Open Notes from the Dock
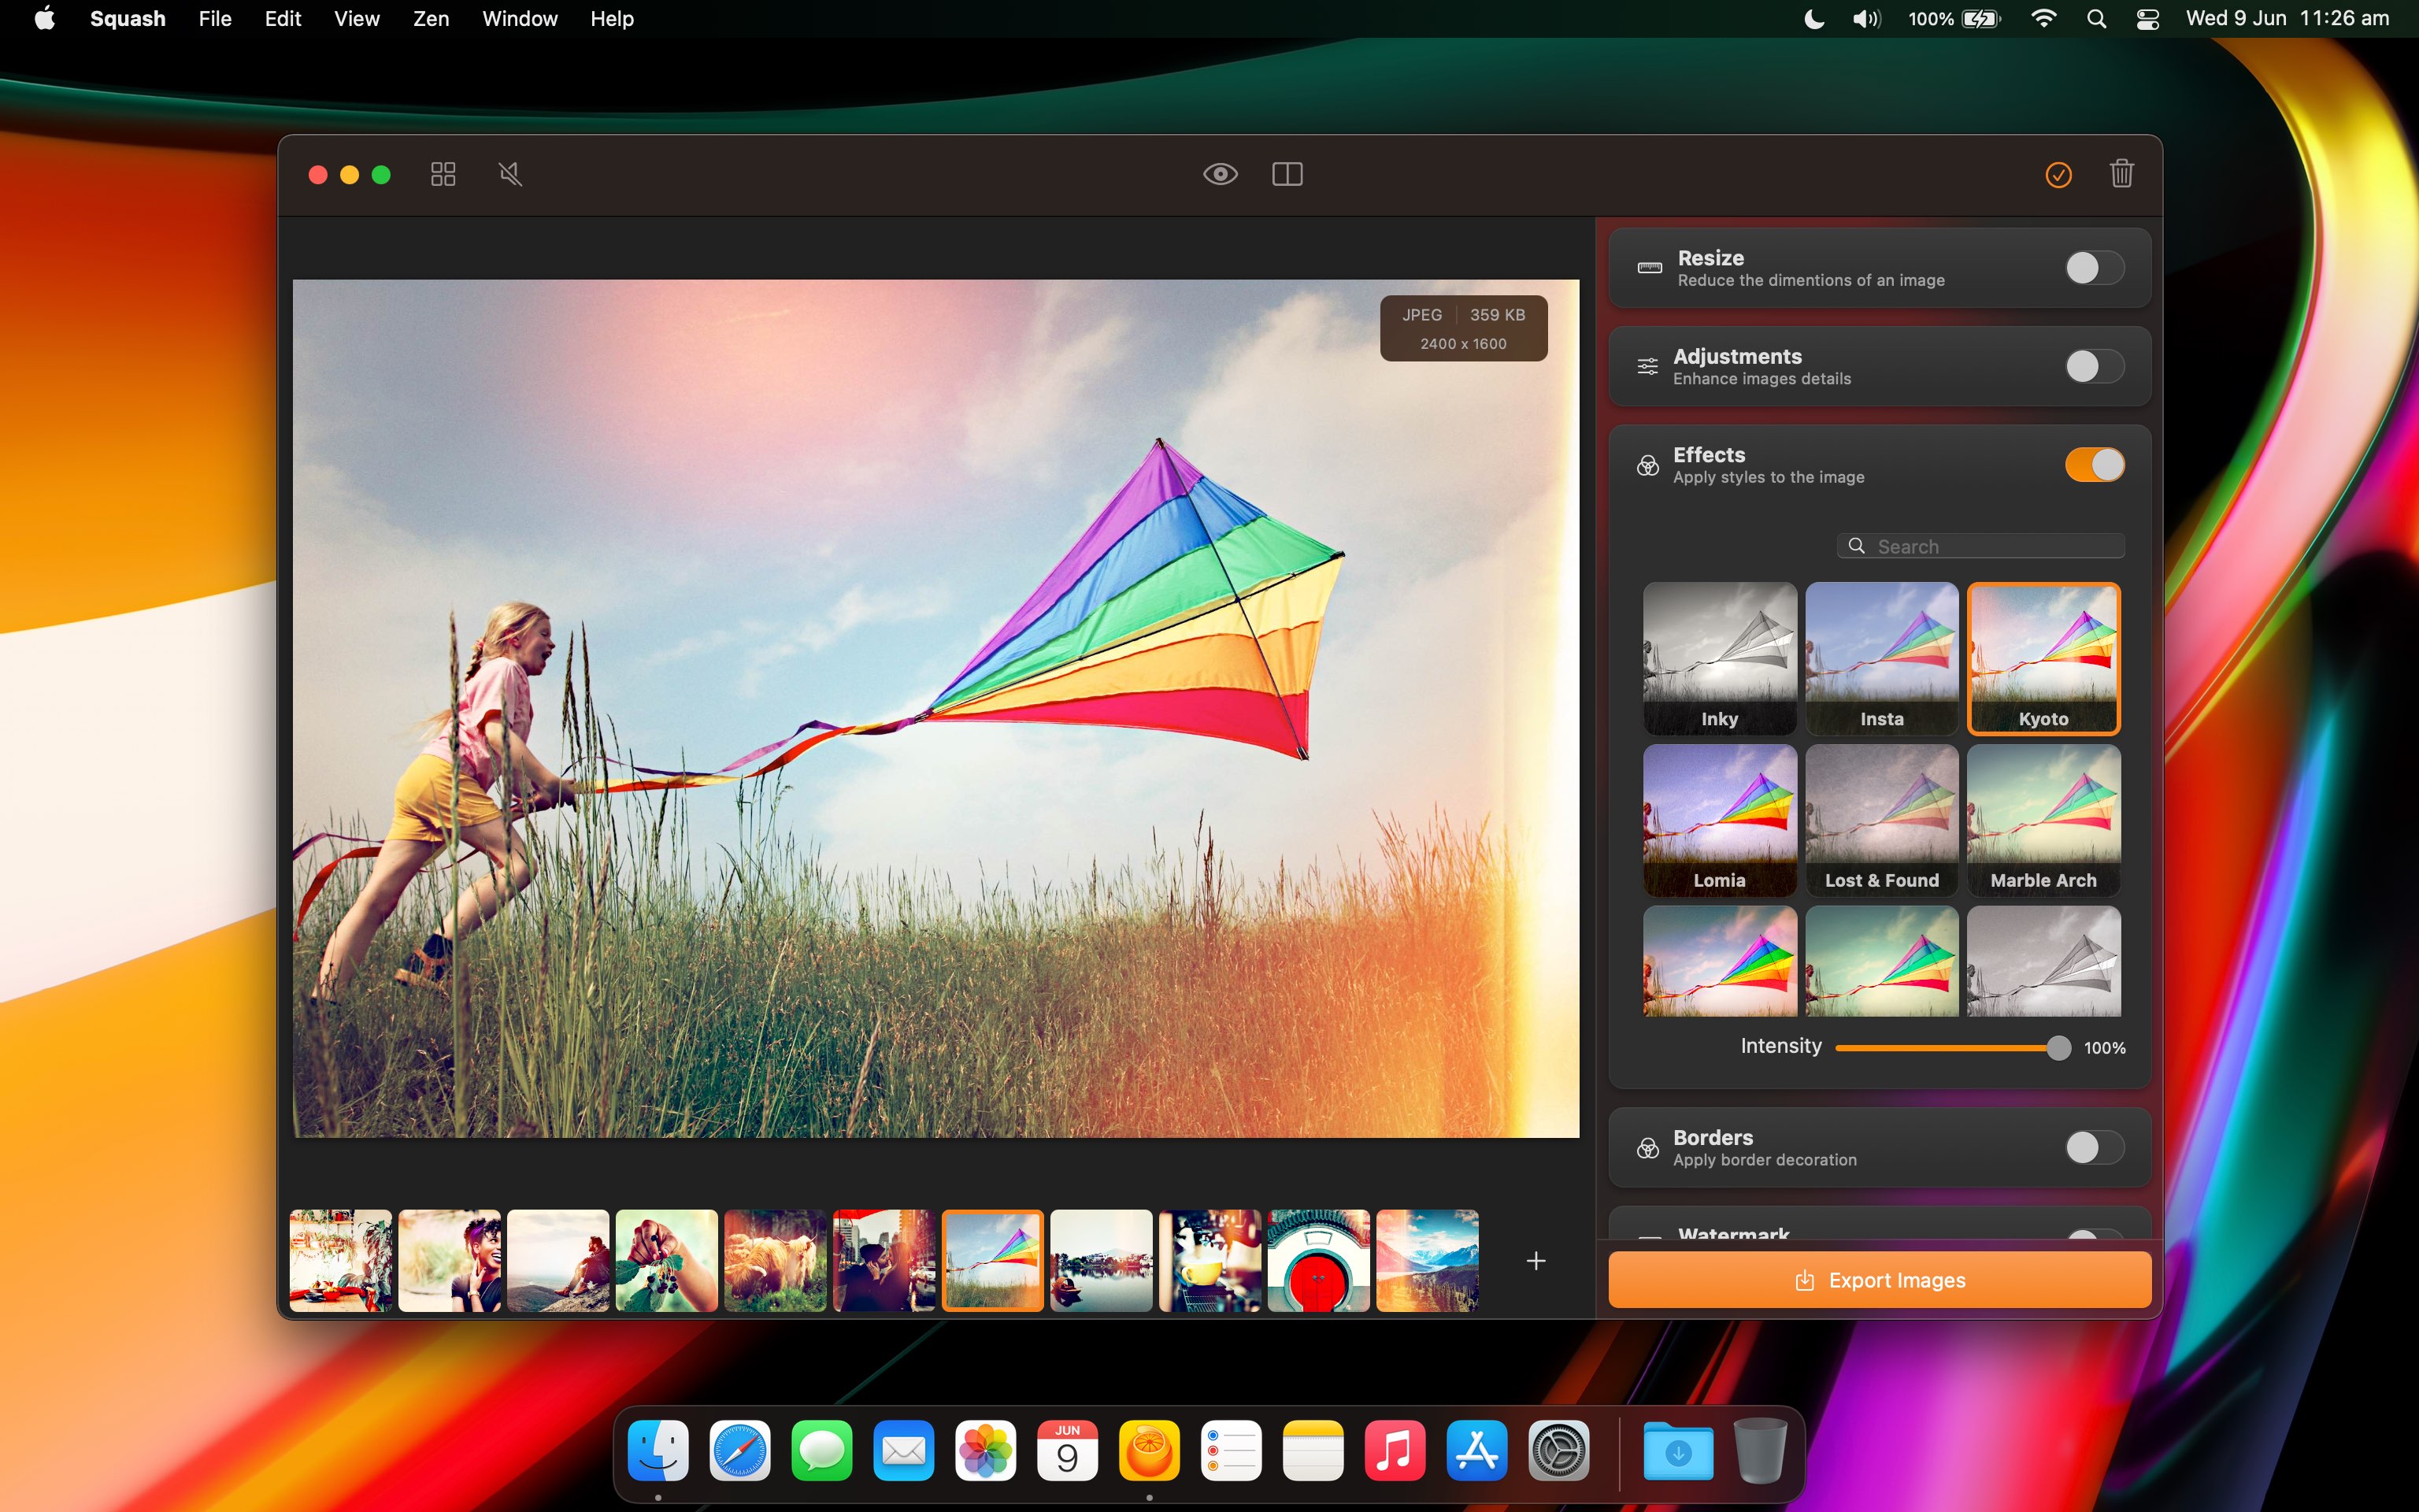The height and width of the screenshot is (1512, 2419). click(x=1313, y=1450)
